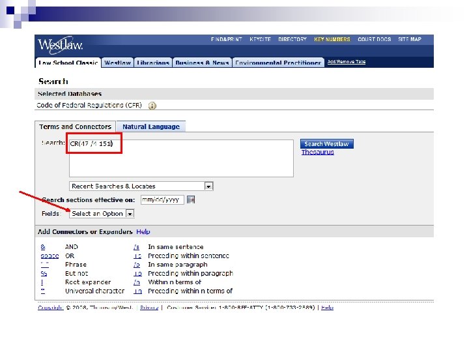
Task: Open SITE MAP in the top menu
Action: click(x=410, y=39)
